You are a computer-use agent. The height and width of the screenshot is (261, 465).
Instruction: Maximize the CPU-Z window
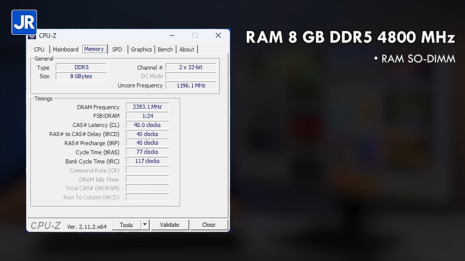pyautogui.click(x=194, y=36)
